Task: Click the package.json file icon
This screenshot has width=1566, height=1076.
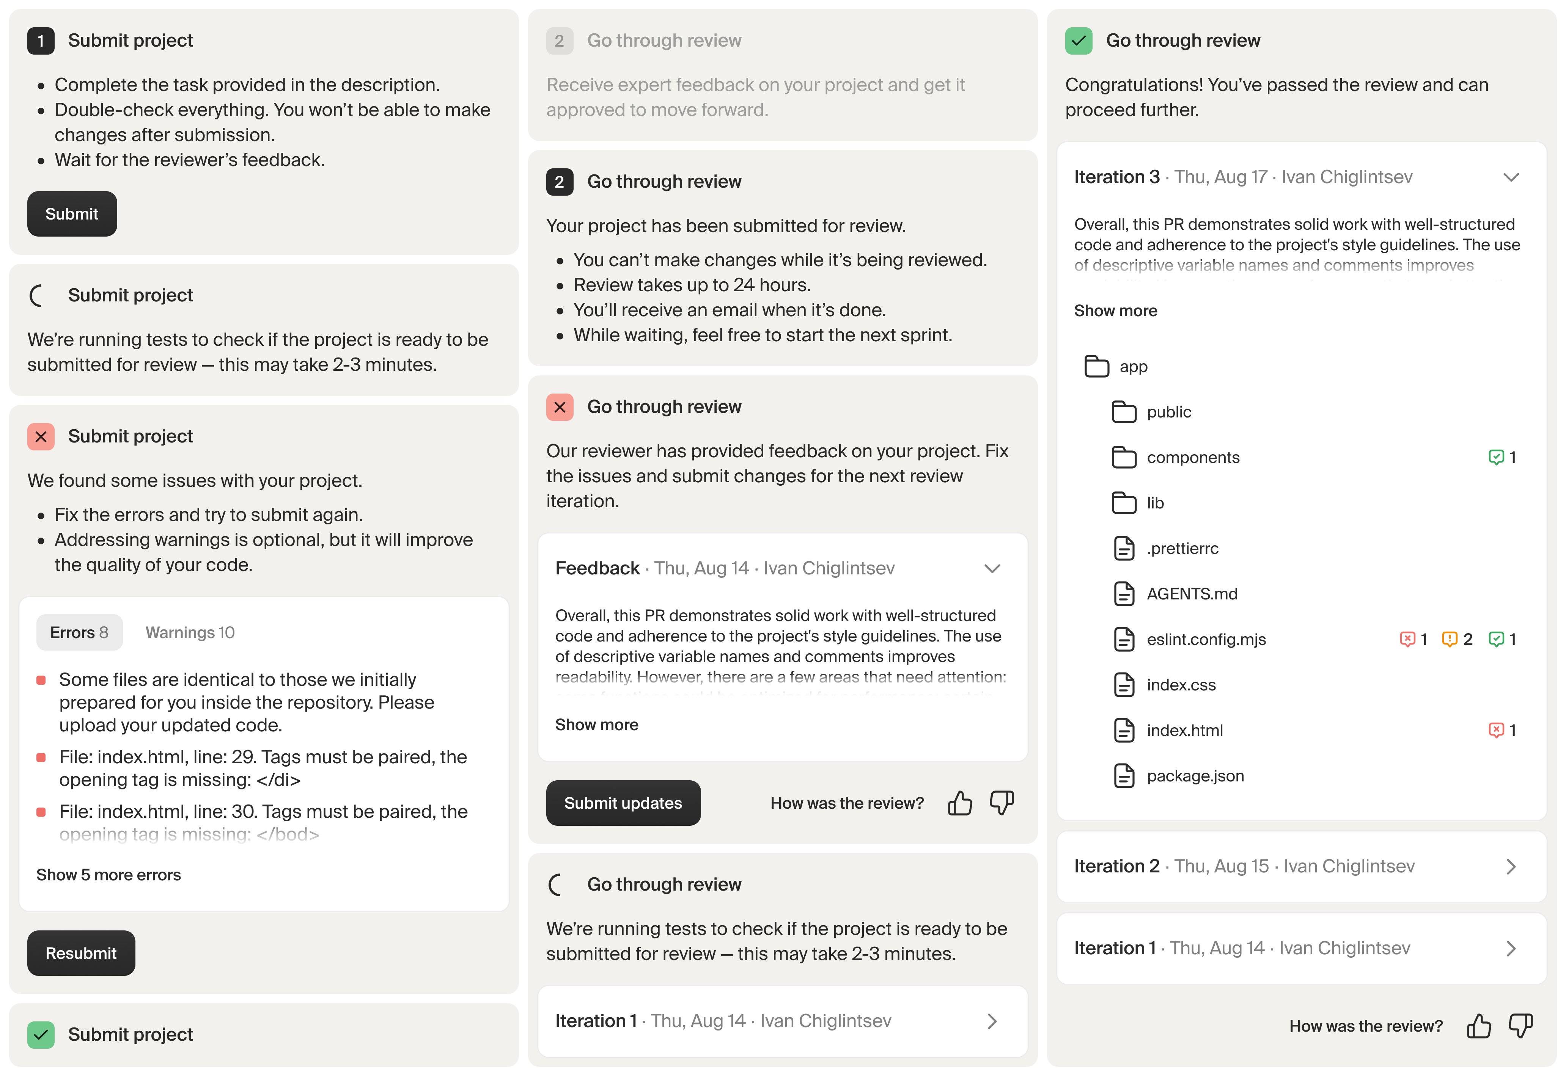Action: 1124,776
